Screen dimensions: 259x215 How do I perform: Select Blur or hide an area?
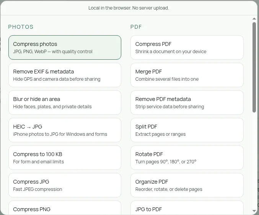[x=65, y=103]
